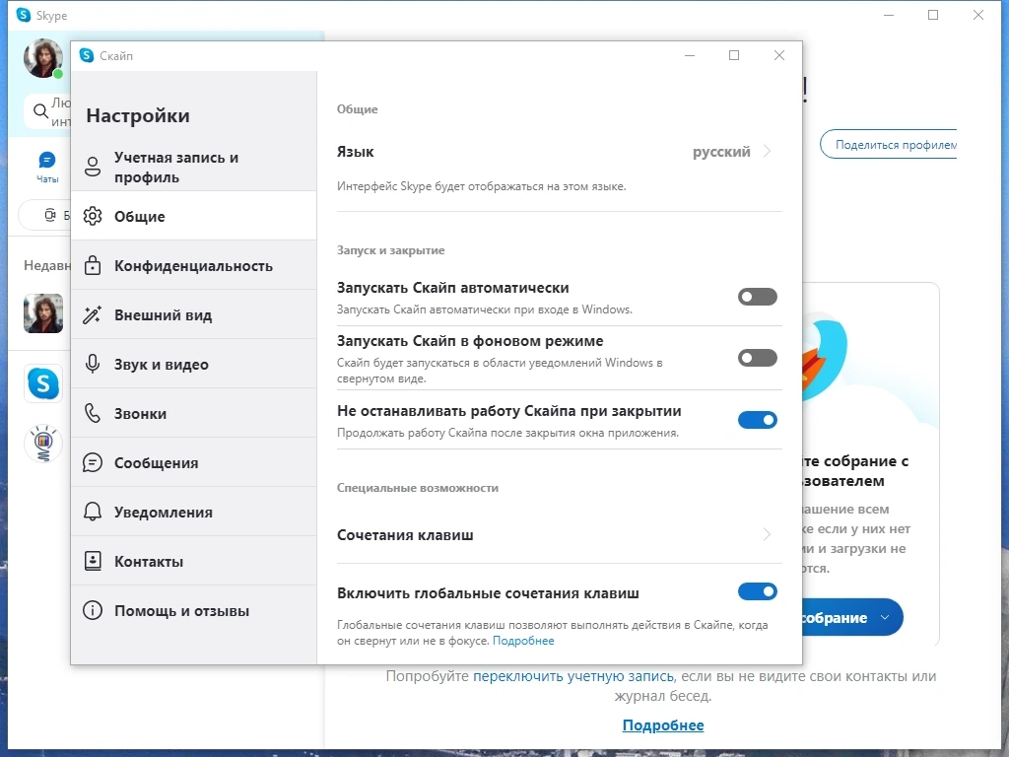
Task: Click the Настройки heading
Action: point(138,116)
